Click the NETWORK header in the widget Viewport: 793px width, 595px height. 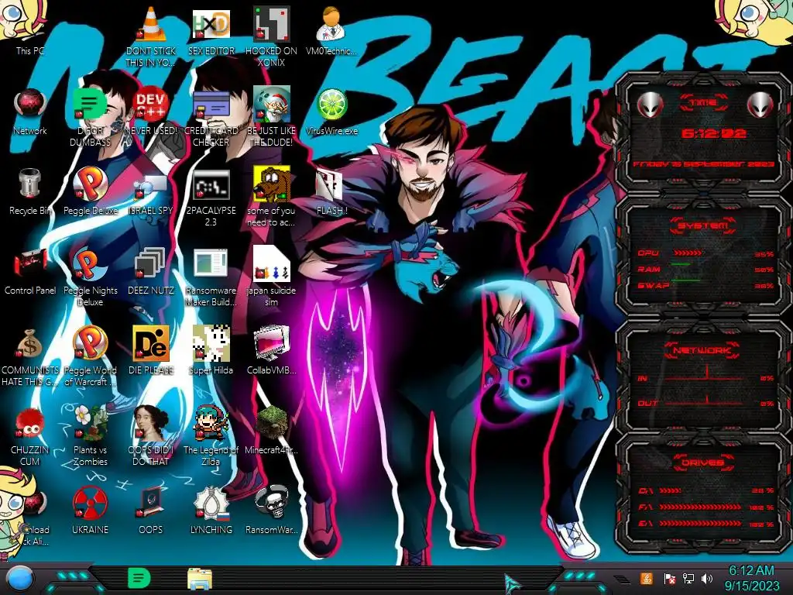(x=702, y=350)
